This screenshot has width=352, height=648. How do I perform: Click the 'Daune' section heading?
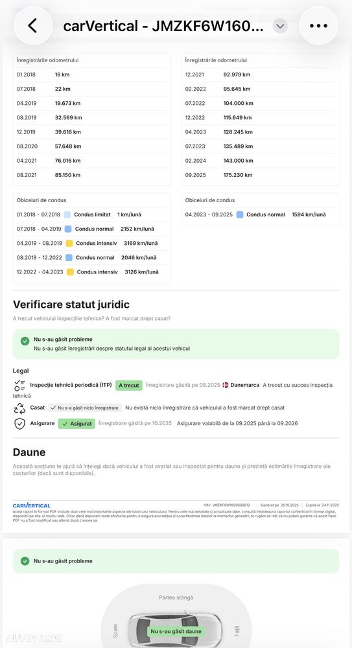coord(29,452)
